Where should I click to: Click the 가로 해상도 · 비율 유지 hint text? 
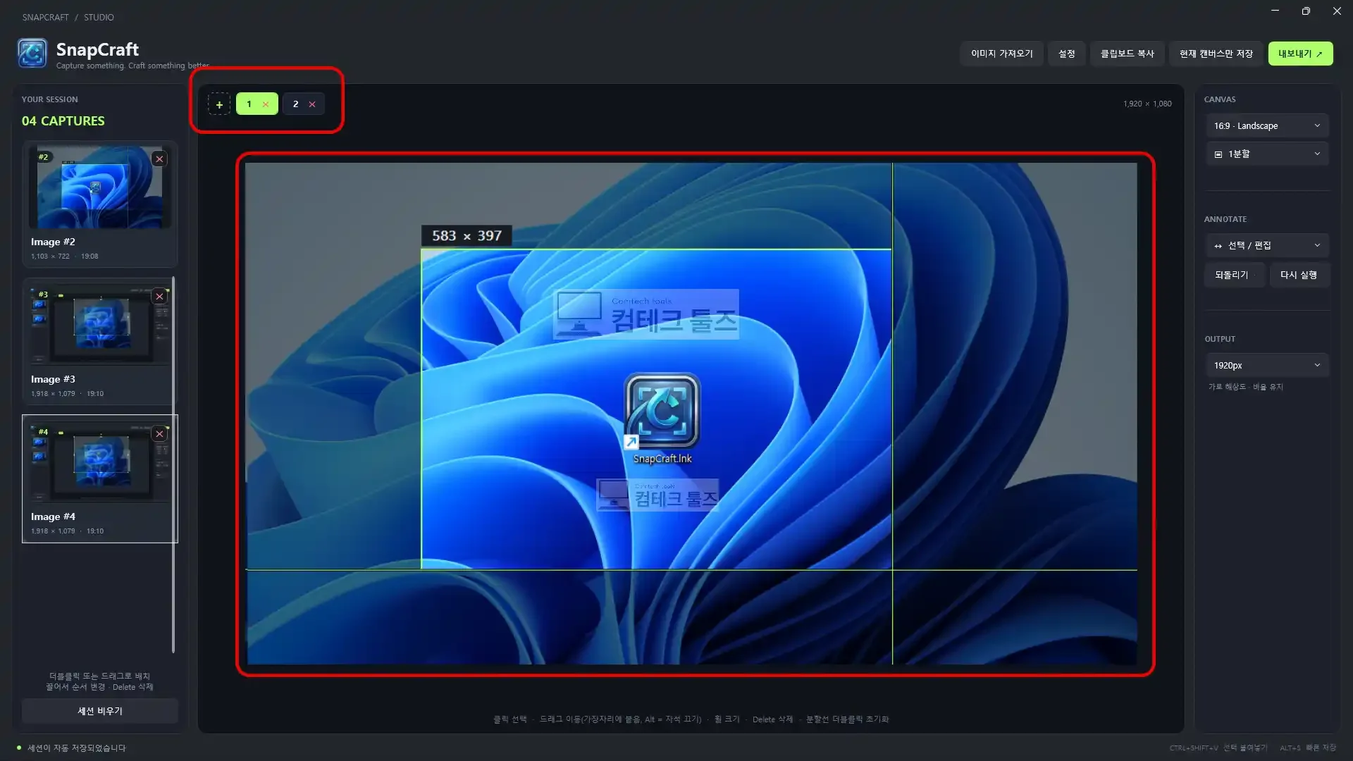(1245, 388)
